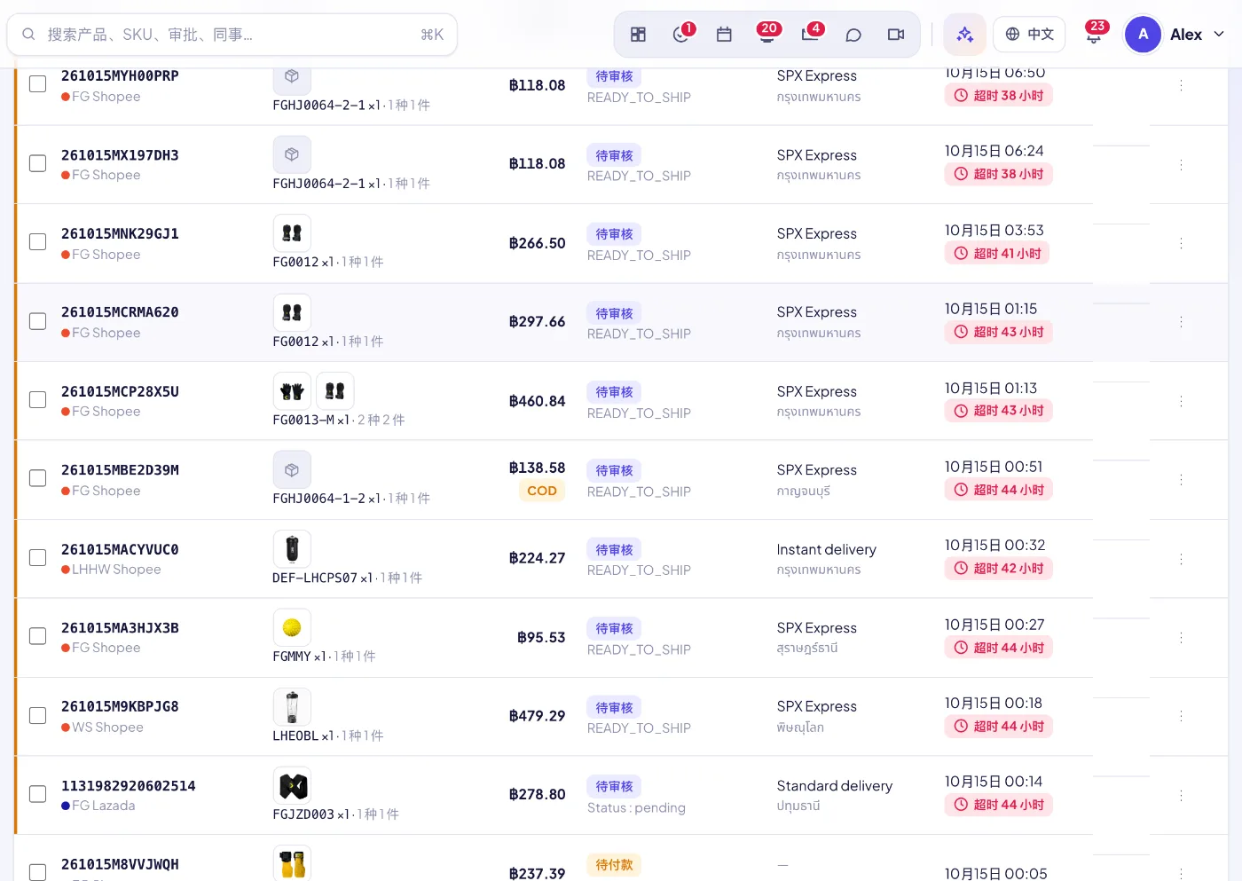
Task: Select the order 261015MCP28X5U checkbox
Action: pyautogui.click(x=37, y=400)
